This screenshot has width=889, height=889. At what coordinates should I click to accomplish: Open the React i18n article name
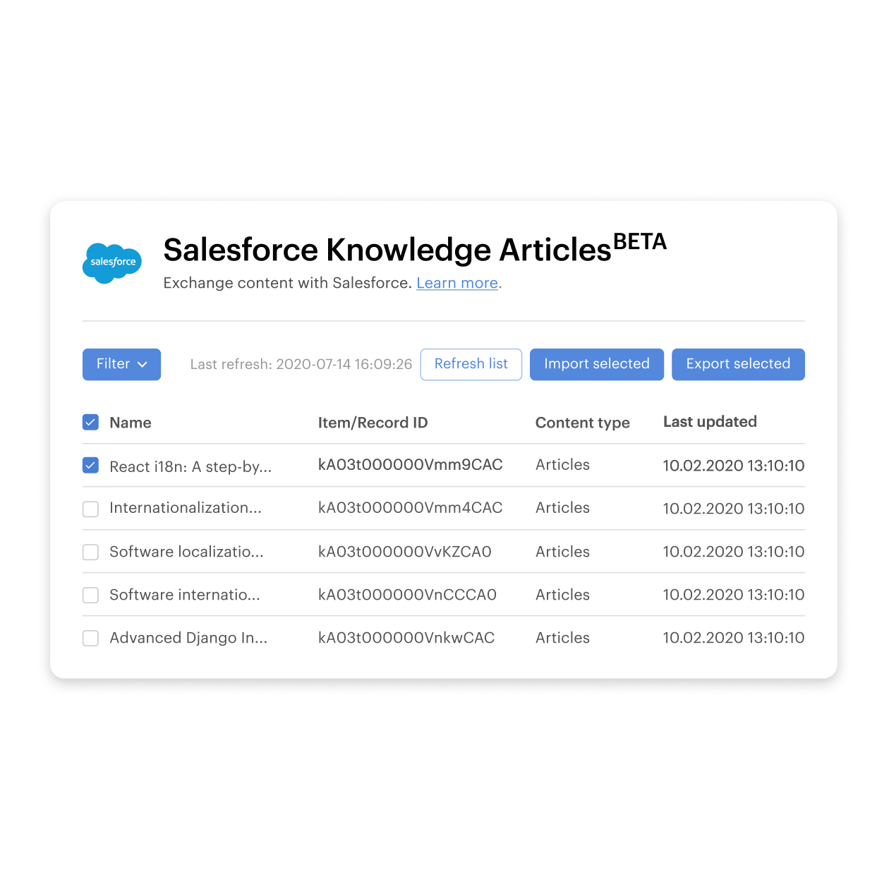[x=190, y=466]
